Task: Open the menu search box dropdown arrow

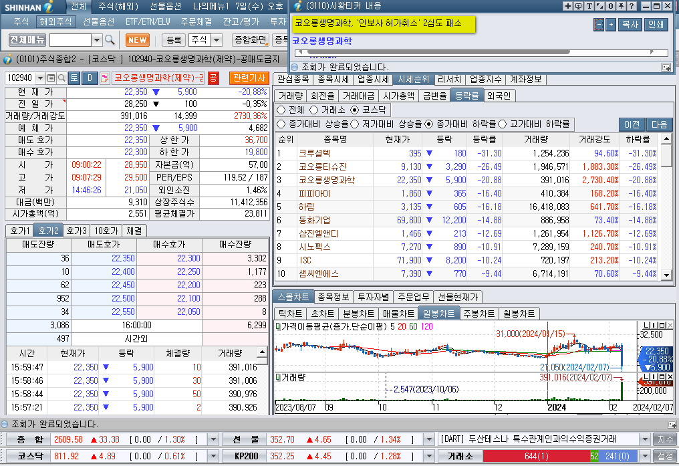Action: [x=97, y=40]
